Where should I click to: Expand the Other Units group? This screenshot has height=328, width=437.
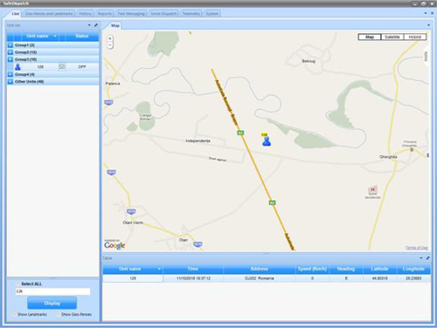10,81
